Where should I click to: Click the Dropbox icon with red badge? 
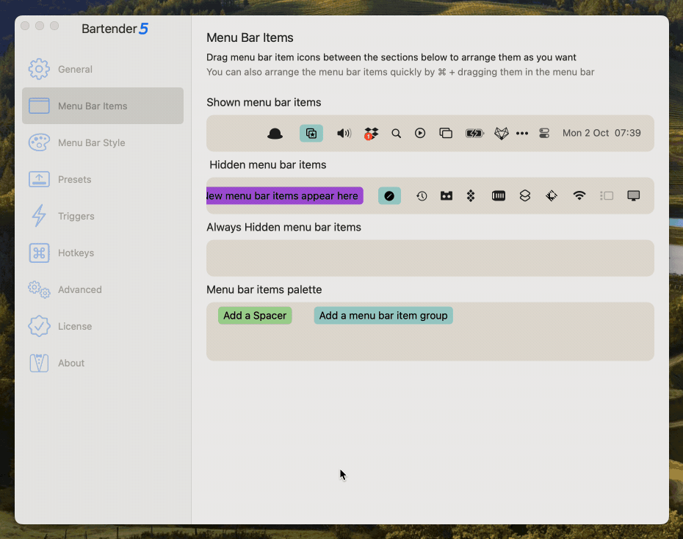tap(371, 134)
